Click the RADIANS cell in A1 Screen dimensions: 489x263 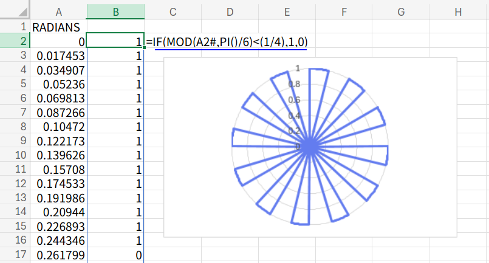[58, 27]
